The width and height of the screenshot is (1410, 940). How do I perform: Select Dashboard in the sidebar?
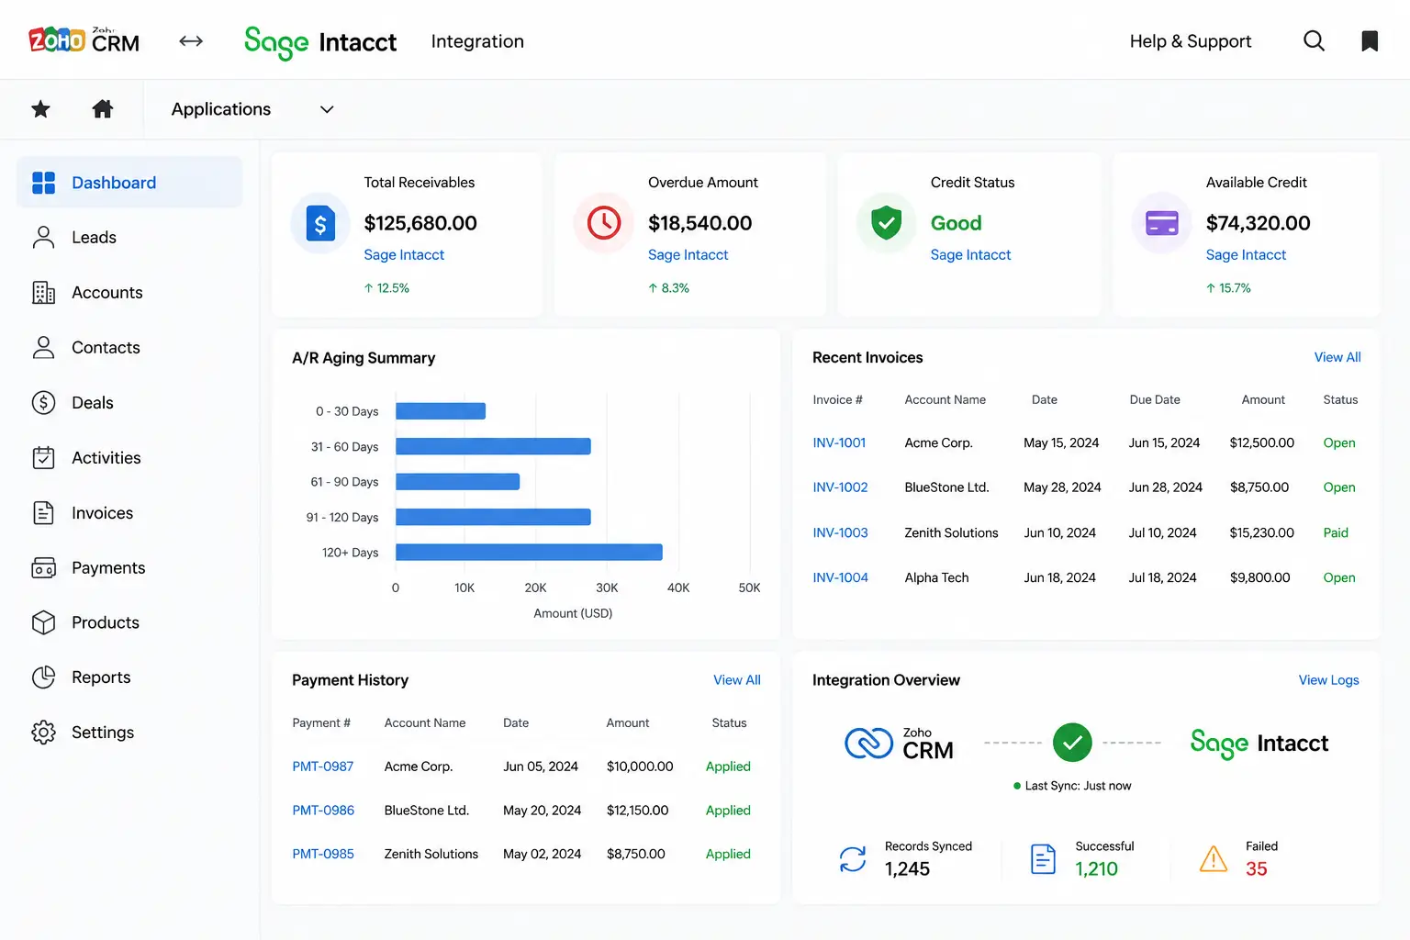tap(129, 183)
